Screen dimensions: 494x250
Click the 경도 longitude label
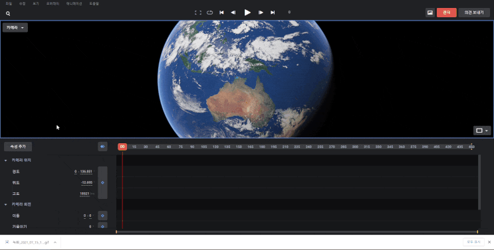[x=16, y=172]
